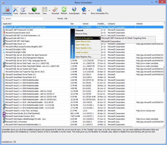The image size is (167, 145).
Task: Click the vertical scrollbar of the list
Action: pos(164,79)
